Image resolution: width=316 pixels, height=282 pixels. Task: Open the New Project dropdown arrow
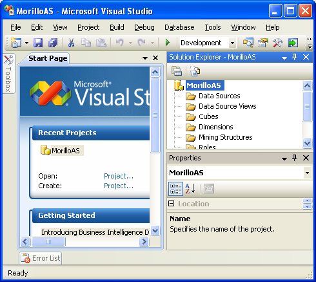[x=26, y=43]
